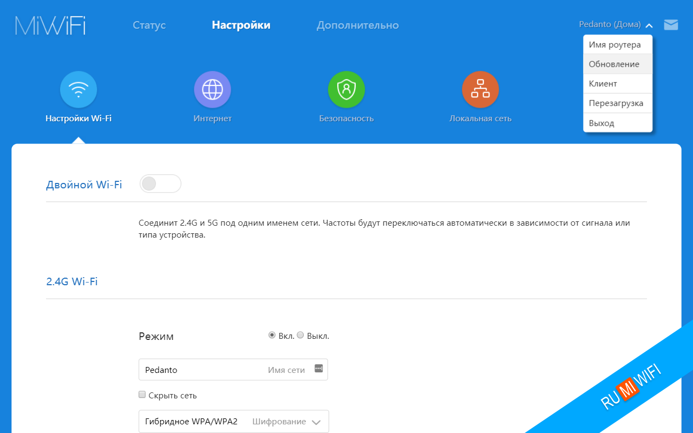Click the 'Двойной Wi-Fi' heading
The height and width of the screenshot is (433, 693).
point(84,185)
